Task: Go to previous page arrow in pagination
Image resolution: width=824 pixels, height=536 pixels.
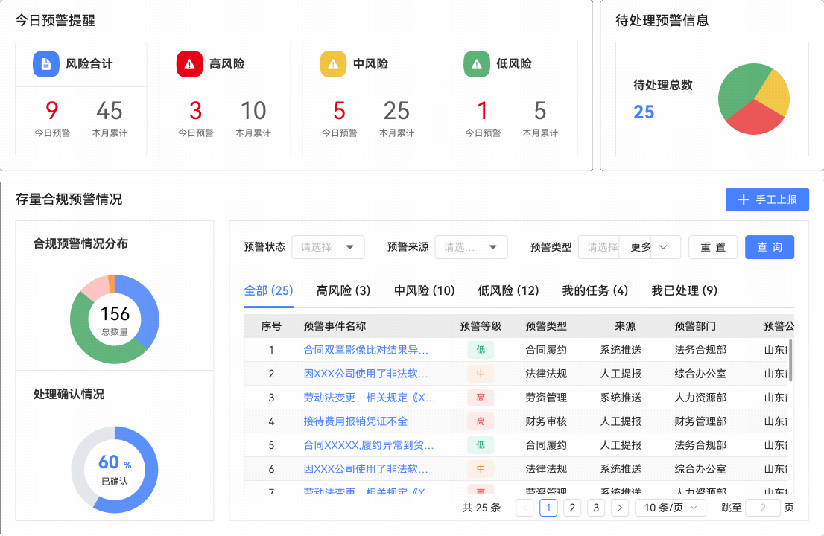Action: (x=524, y=508)
